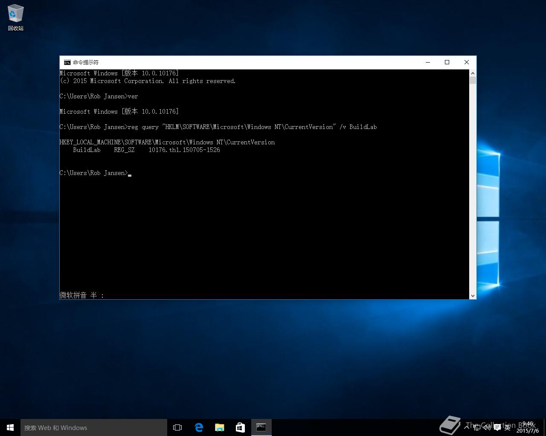This screenshot has width=546, height=436.
Task: Click the 微软拼音 IME status line
Action: [82, 295]
